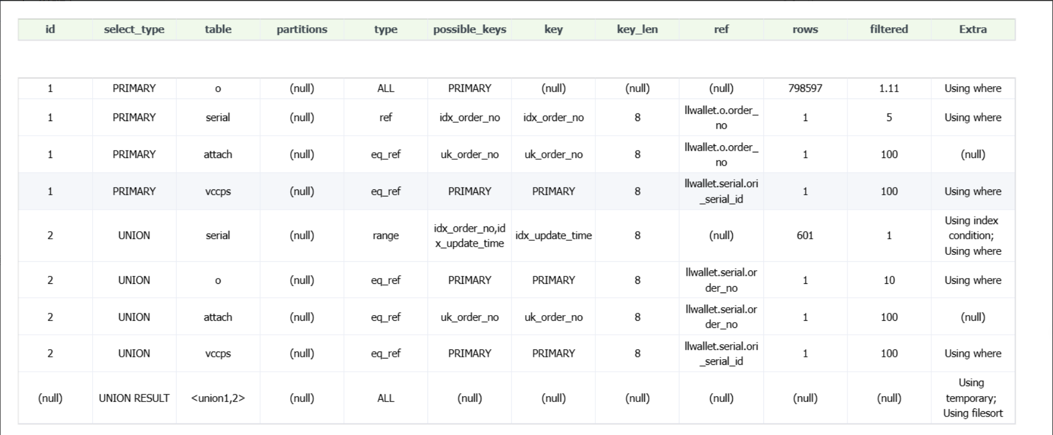
Task: Click the 'possible_keys' column header
Action: [470, 30]
